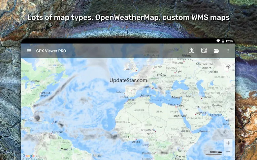The height and width of the screenshot is (160, 257).
Task: Select the Accra city label
Action: click(136, 142)
